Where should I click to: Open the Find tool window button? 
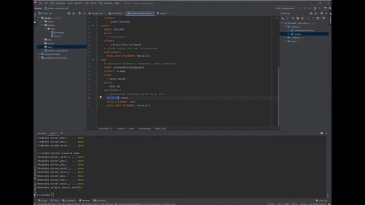point(43,200)
